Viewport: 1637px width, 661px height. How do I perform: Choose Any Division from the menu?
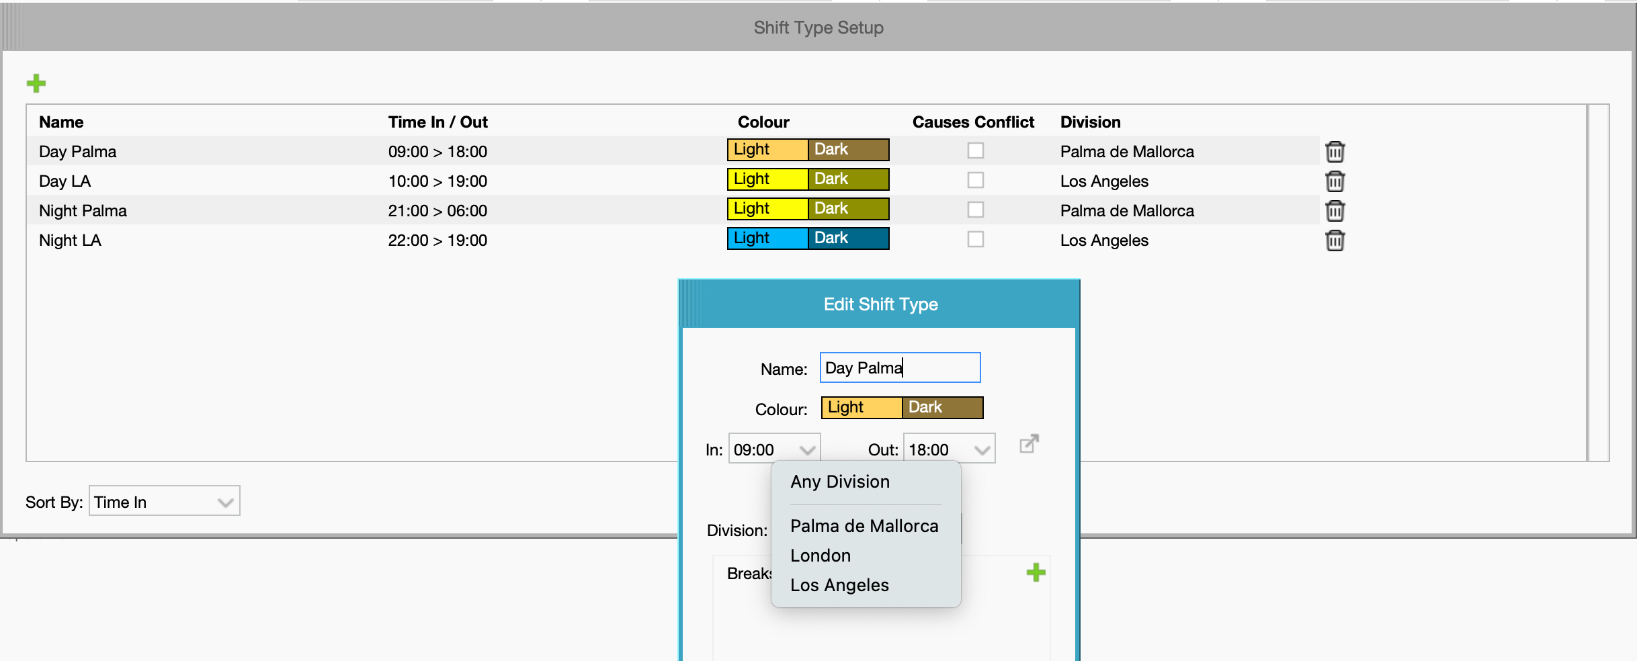[x=866, y=482]
